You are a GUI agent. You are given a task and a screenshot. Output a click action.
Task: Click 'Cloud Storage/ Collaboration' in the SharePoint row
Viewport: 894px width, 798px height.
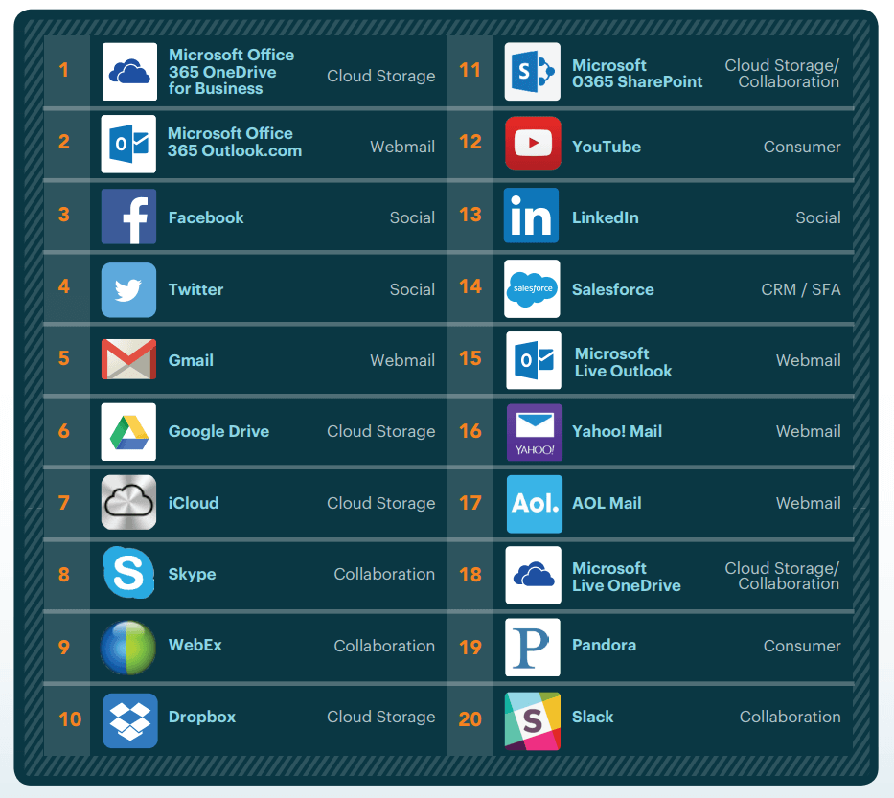click(782, 74)
